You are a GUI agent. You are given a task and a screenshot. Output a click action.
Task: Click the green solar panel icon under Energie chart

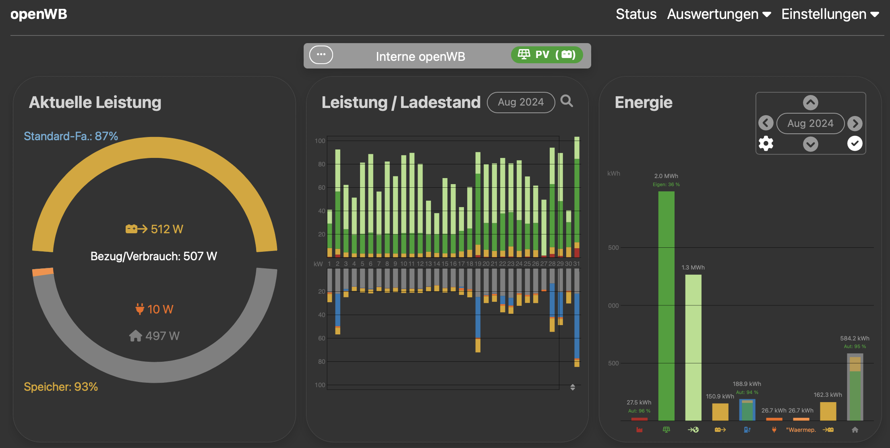pyautogui.click(x=666, y=430)
